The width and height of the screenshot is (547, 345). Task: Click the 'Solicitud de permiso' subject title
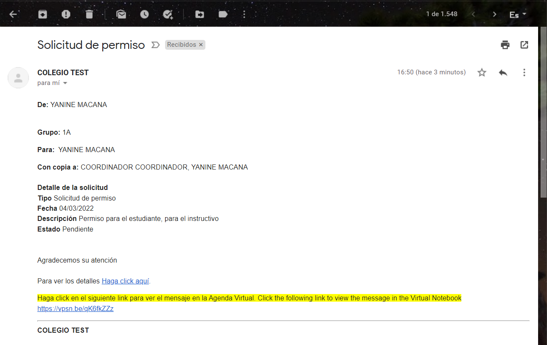(x=91, y=45)
